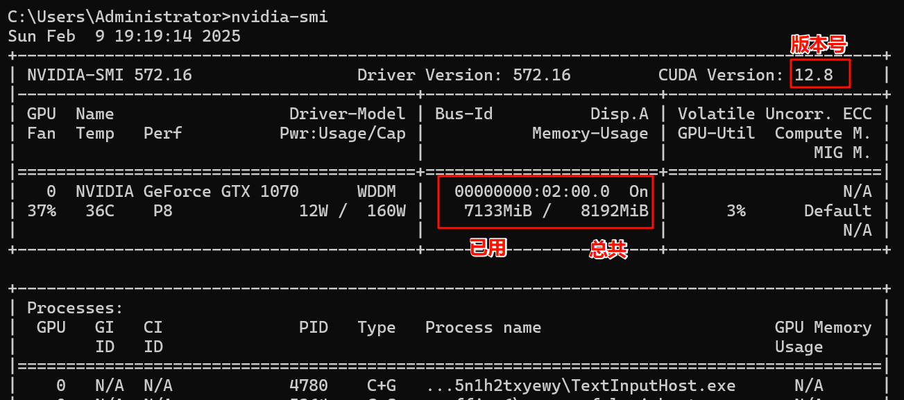The height and width of the screenshot is (400, 904).
Task: Click the bus ID "00000000:02:00.0"
Action: click(x=532, y=191)
